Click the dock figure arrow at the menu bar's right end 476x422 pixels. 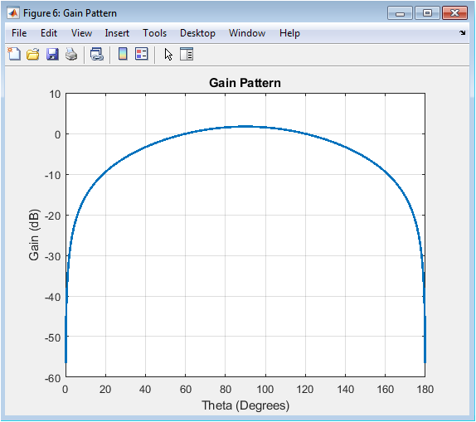tap(463, 32)
